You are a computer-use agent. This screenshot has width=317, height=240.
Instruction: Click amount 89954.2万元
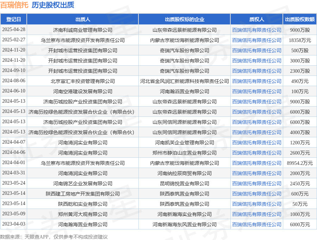point(300,163)
